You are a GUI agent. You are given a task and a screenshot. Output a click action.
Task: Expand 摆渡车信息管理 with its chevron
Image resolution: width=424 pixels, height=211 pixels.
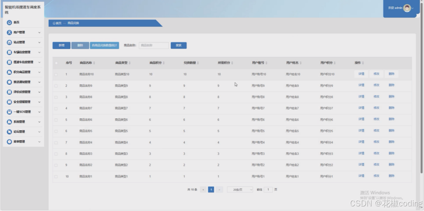point(39,62)
